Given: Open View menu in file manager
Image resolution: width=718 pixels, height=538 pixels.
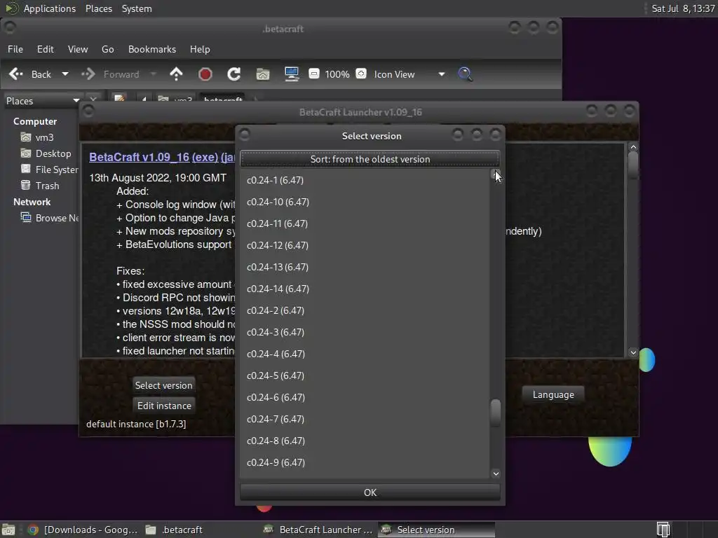Looking at the screenshot, I should click(x=78, y=49).
